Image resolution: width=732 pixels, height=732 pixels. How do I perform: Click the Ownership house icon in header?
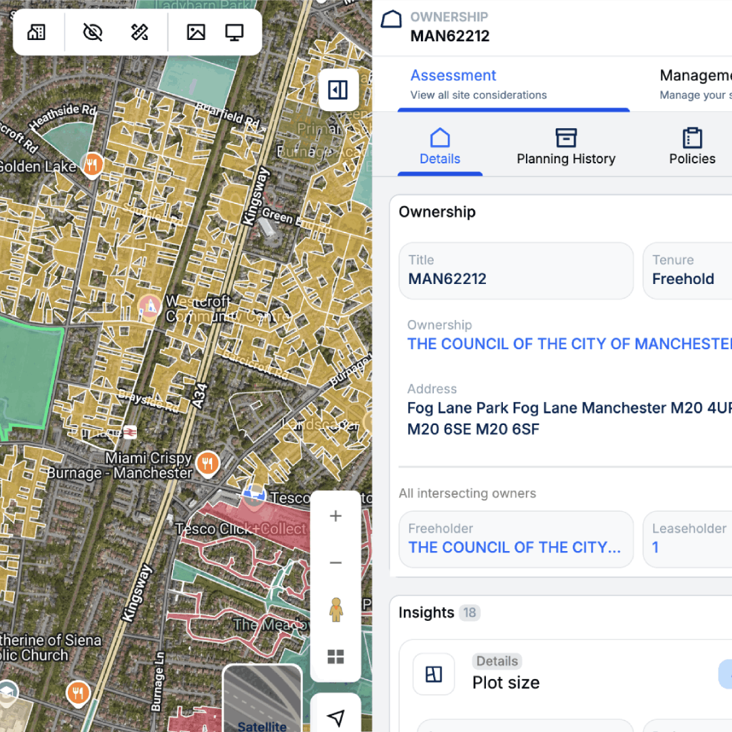(391, 19)
